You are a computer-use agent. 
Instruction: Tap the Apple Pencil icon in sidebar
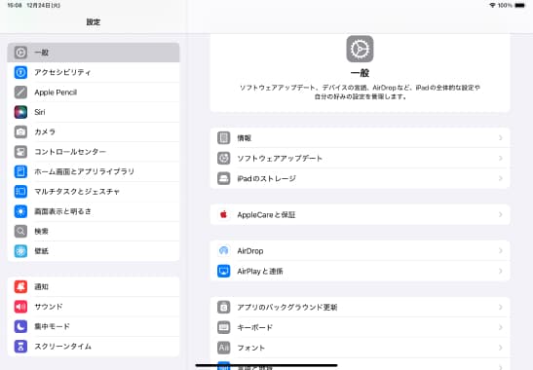pyautogui.click(x=20, y=92)
